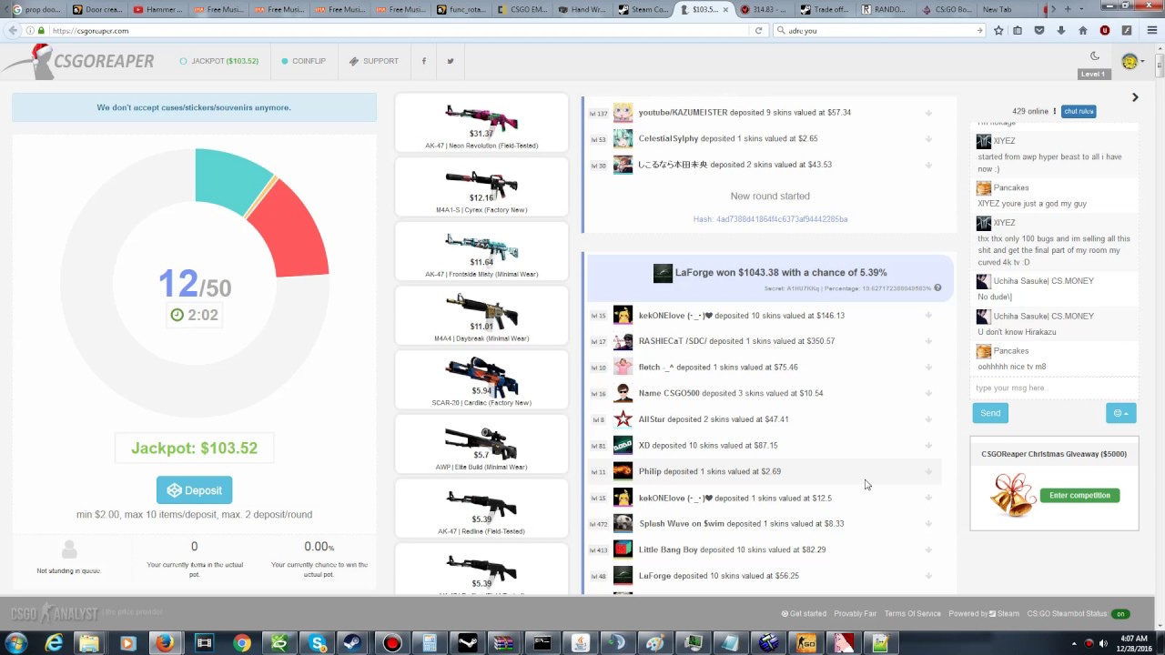1165x655 pixels.
Task: Send the chat message
Action: [990, 413]
